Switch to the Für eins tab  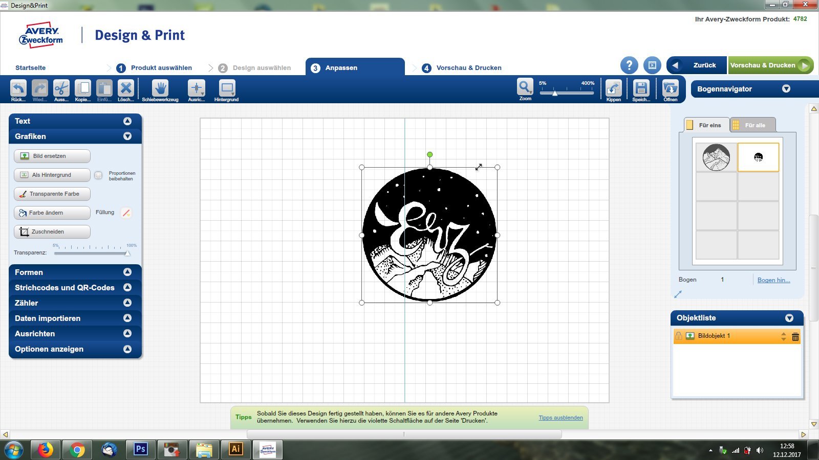point(706,125)
